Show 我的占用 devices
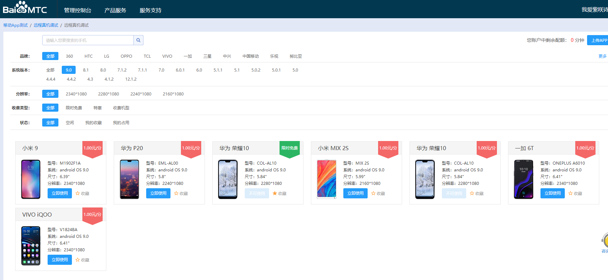Screen dimensions: 608x280 click(x=121, y=123)
